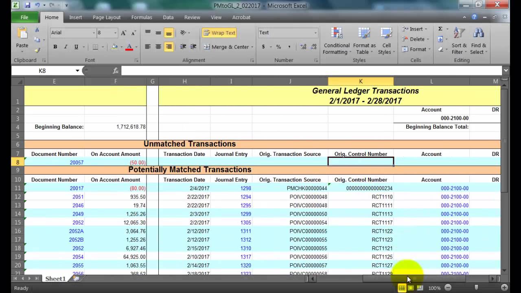Switch to the Insert ribbon tab
The image size is (521, 293).
point(76,17)
